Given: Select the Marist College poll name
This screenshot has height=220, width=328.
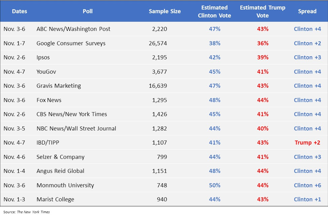Looking at the screenshot, I should [x=55, y=200].
